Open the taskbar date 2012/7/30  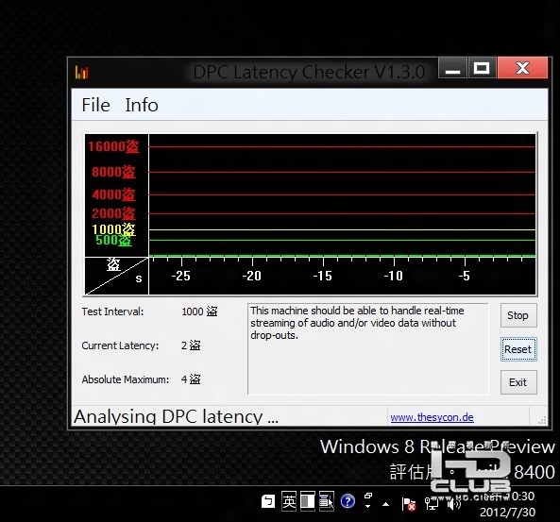point(507,513)
